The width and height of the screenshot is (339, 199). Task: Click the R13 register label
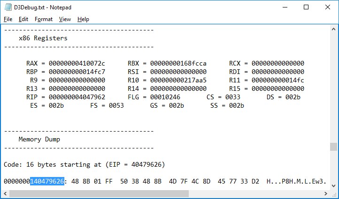click(x=32, y=88)
